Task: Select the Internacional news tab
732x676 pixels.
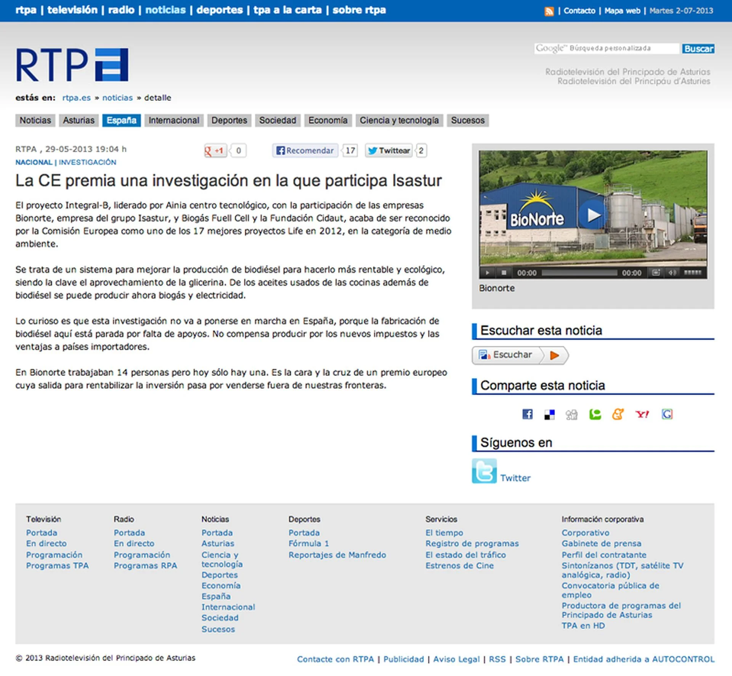Action: (174, 120)
